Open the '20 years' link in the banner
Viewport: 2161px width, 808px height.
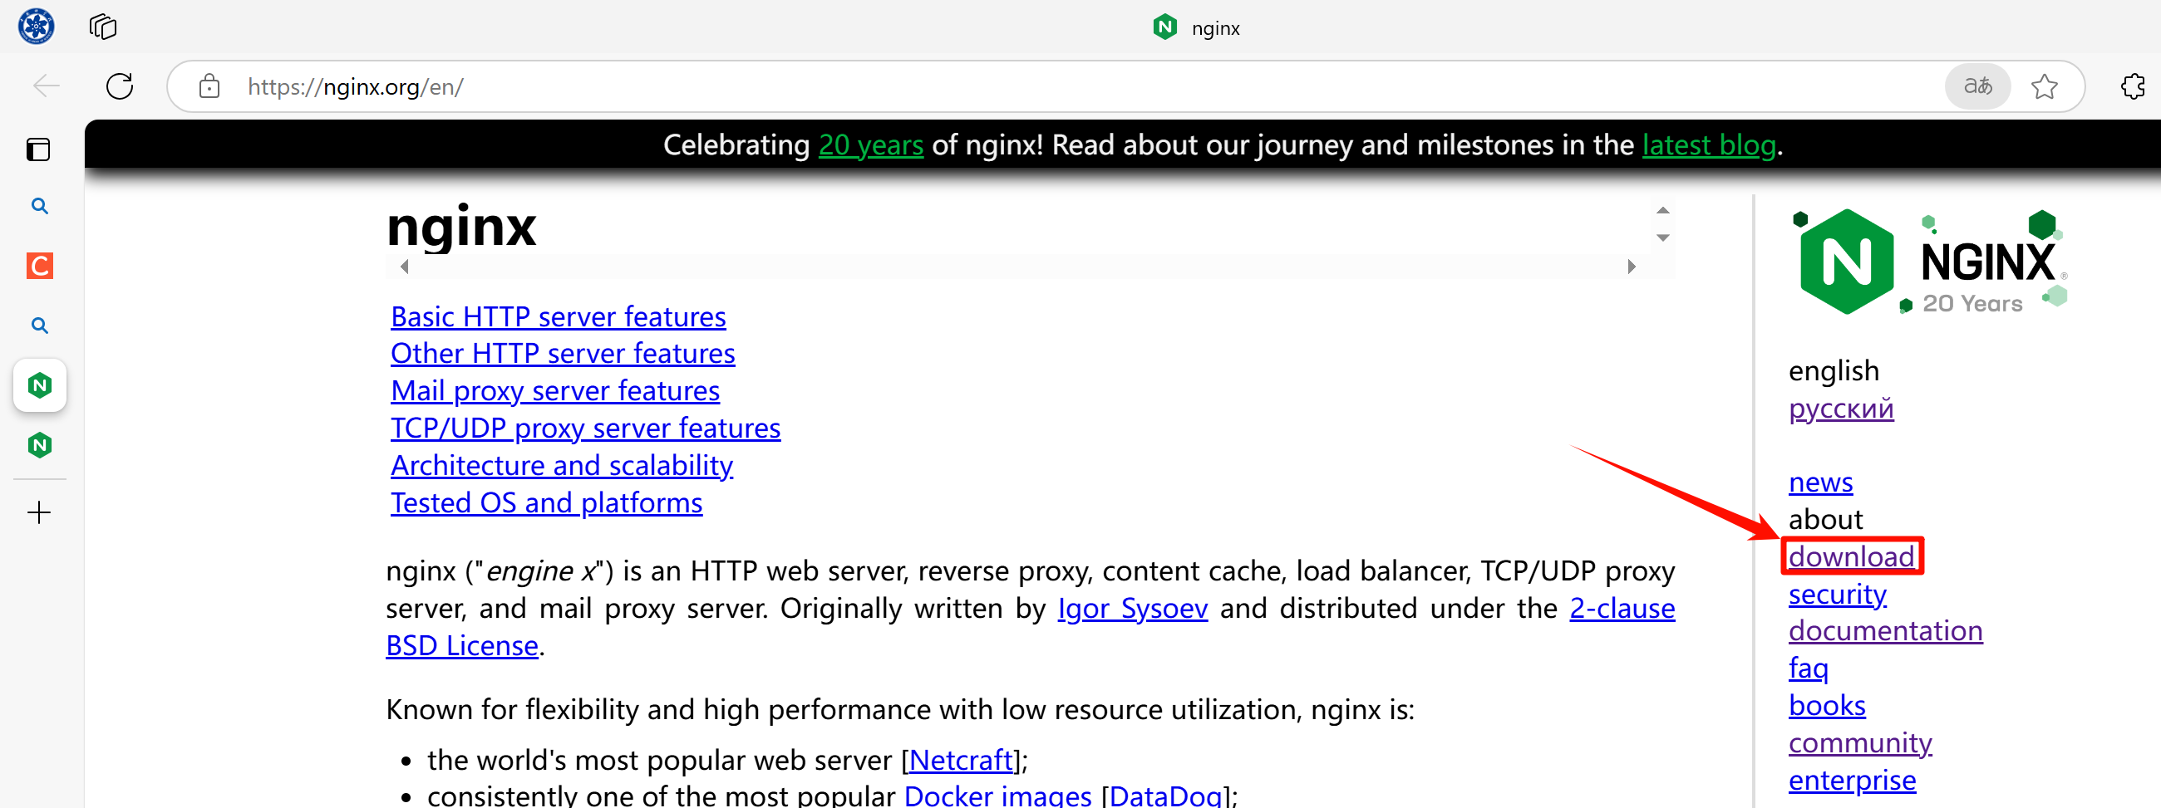pyautogui.click(x=870, y=145)
